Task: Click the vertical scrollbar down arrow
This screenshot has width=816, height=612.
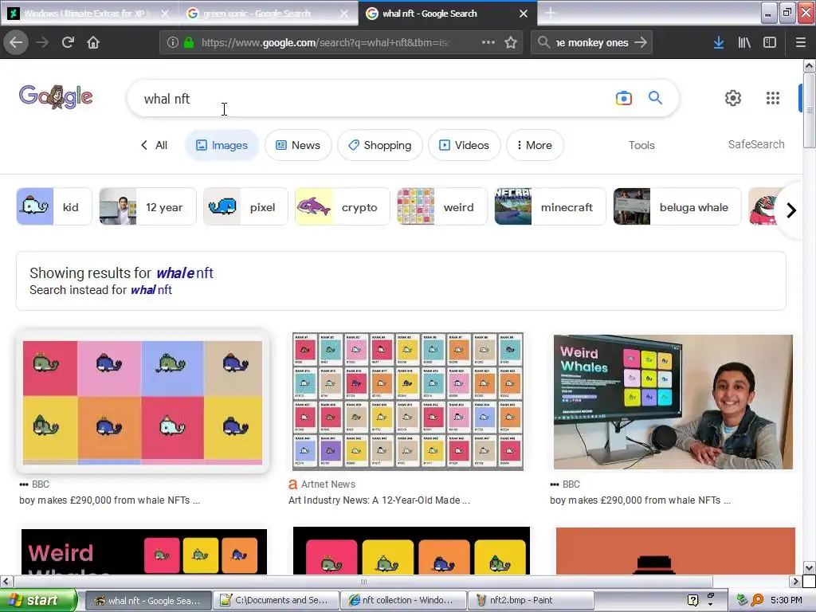Action: point(809,567)
